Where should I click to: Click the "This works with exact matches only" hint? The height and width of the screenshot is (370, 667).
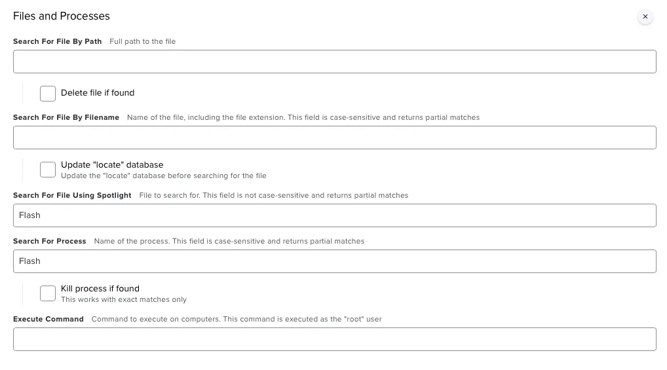124,299
